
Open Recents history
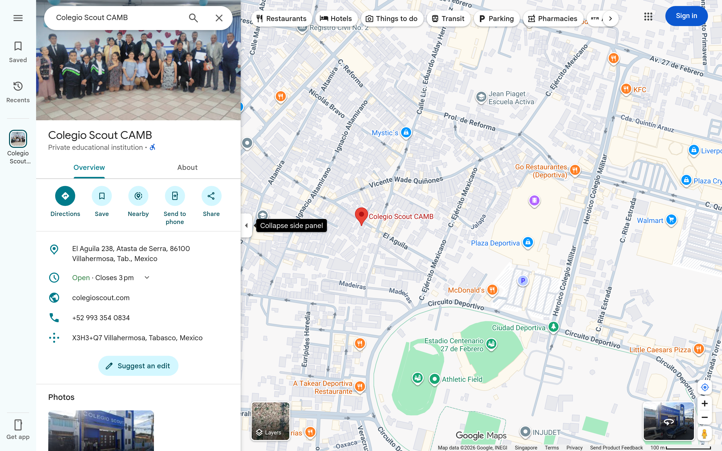pos(18,92)
